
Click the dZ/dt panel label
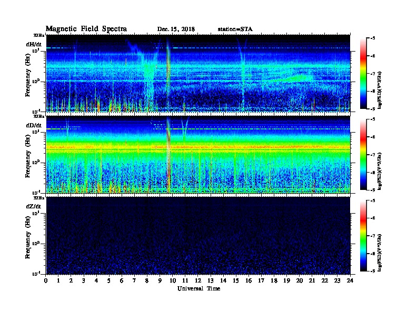tap(34, 206)
